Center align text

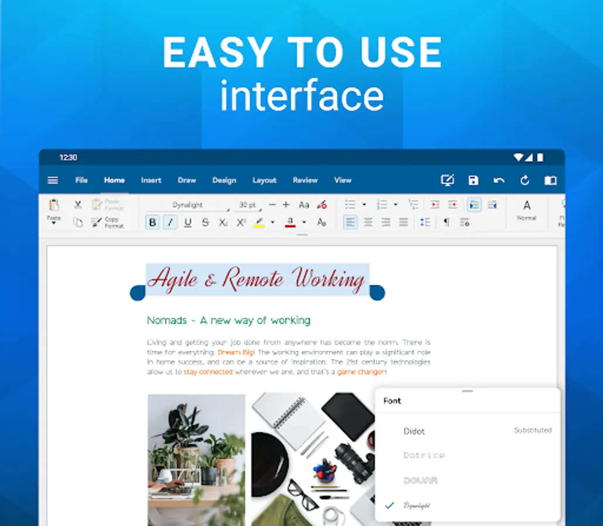(x=368, y=223)
